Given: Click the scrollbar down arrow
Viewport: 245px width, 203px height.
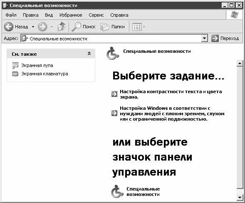Looking at the screenshot, I should [x=240, y=197].
